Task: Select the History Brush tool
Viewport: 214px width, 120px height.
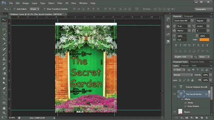Action: [x=4, y=64]
